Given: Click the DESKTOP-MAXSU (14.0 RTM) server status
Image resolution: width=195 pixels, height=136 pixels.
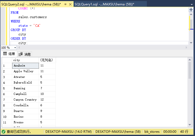Looking at the screenshot, I should (x=68, y=131).
